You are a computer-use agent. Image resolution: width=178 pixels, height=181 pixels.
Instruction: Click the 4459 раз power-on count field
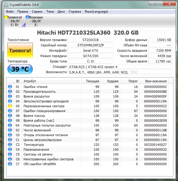(160, 56)
